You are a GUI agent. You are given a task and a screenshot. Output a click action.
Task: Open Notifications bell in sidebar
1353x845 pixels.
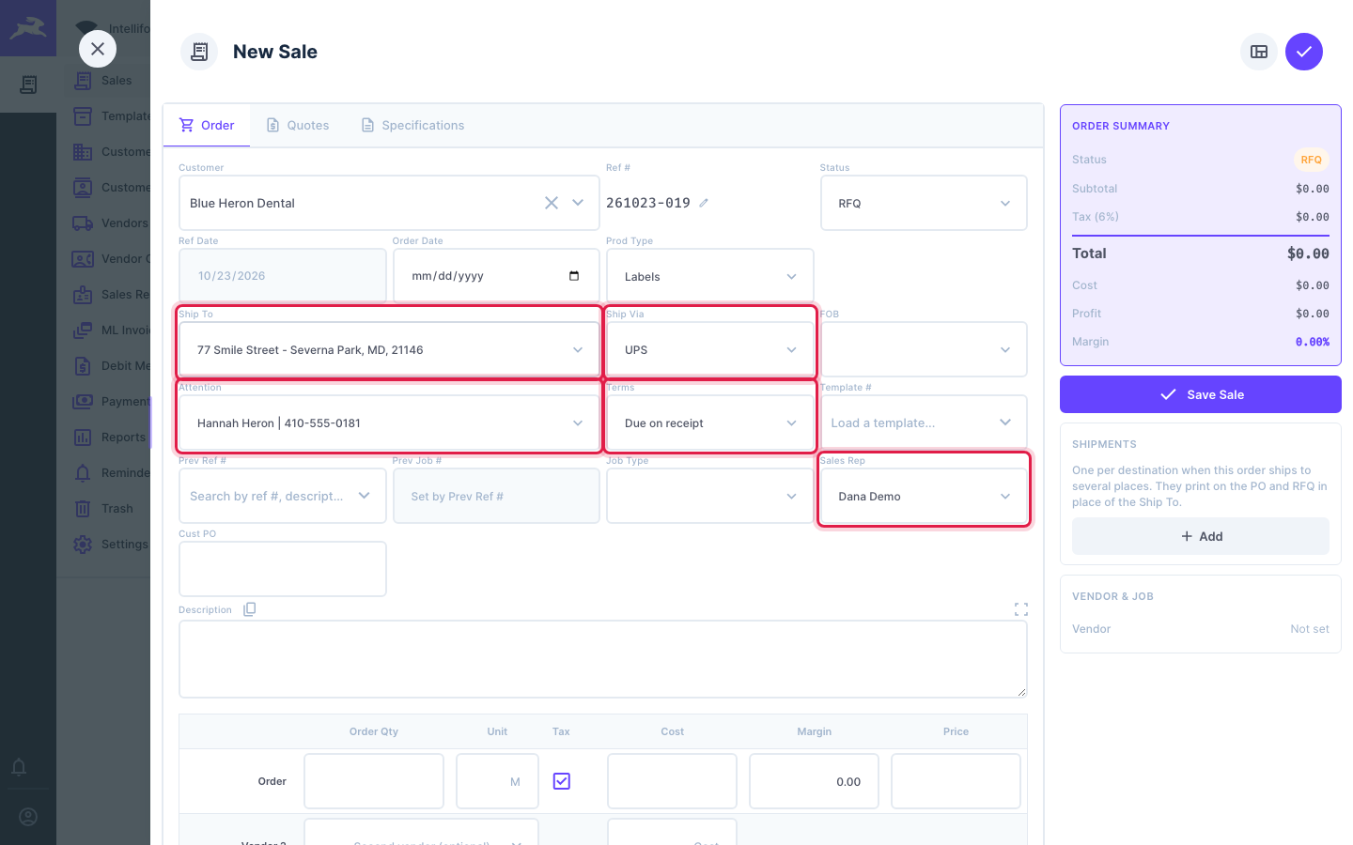click(x=19, y=767)
